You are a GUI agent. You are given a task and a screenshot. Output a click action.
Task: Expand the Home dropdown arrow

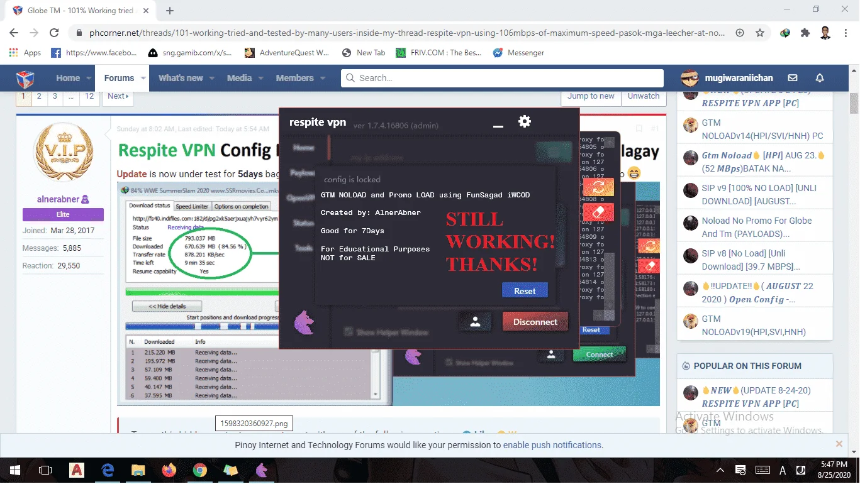point(89,79)
